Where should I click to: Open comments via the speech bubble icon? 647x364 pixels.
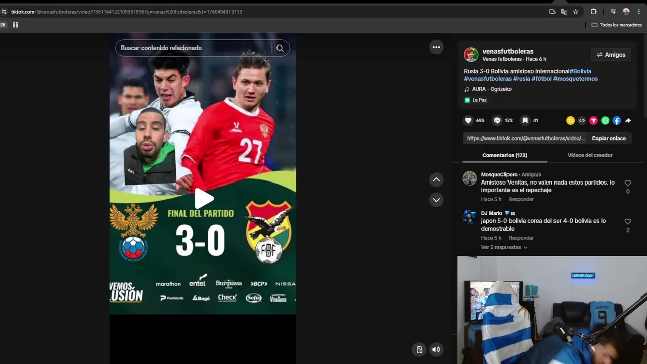497,120
